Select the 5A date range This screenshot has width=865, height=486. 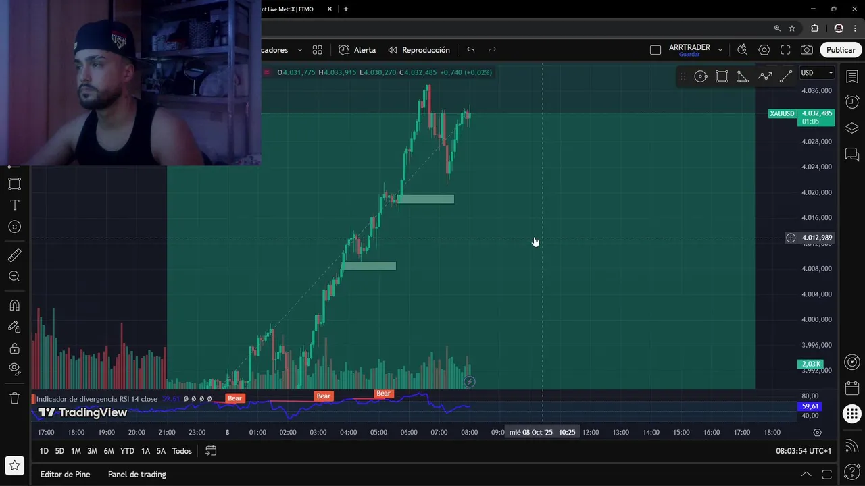161,451
